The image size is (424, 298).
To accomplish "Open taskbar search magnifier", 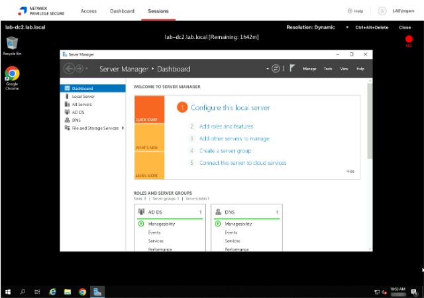I will [x=23, y=292].
